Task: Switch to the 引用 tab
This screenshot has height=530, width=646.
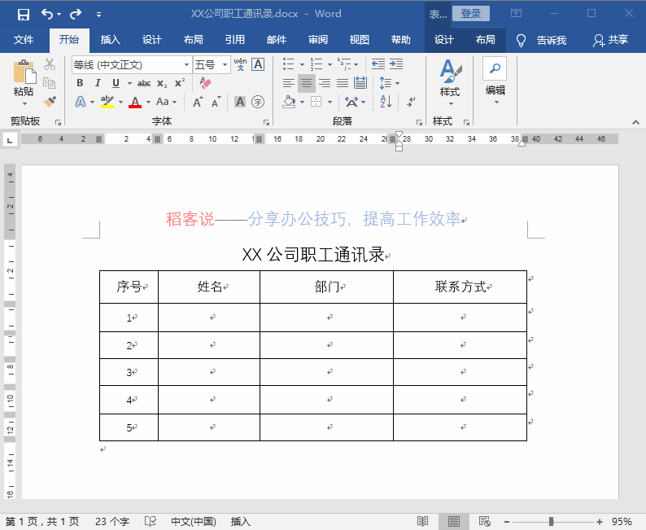Action: click(x=235, y=40)
